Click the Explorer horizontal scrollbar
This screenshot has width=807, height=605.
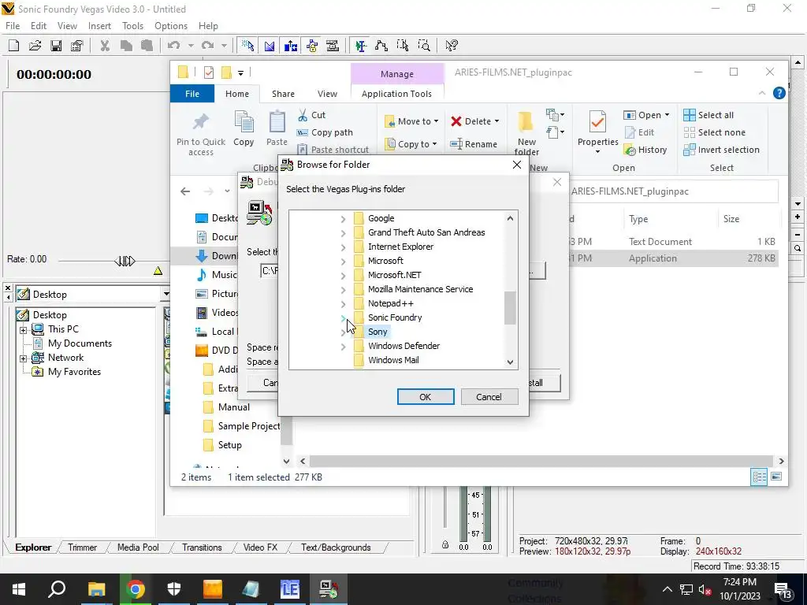[541, 461]
